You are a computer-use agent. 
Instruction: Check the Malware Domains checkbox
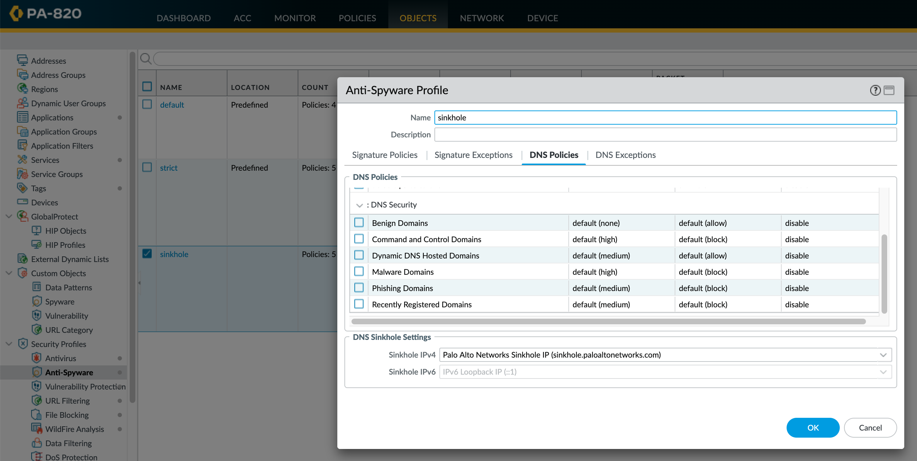coord(359,271)
